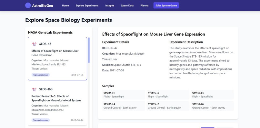
Task: Open the Home nav item
Action: tap(65, 5)
